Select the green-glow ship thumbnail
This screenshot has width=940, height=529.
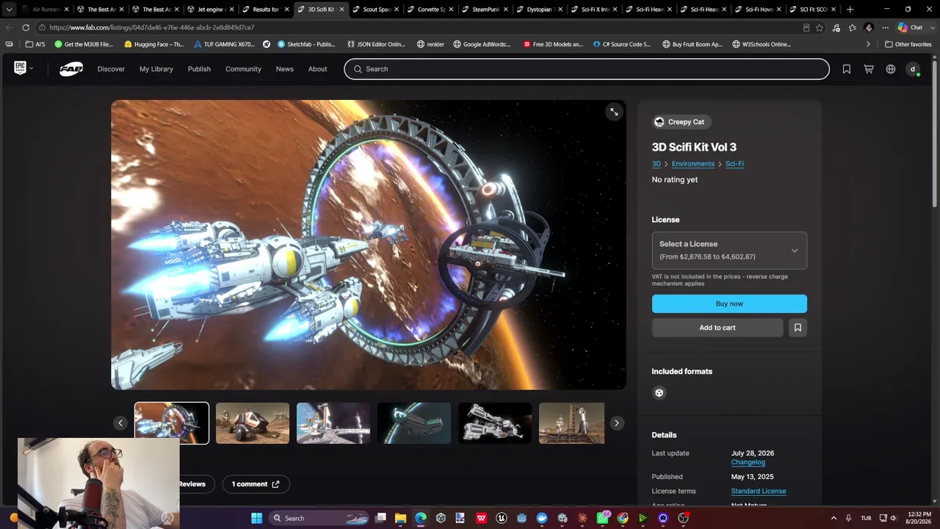click(414, 423)
